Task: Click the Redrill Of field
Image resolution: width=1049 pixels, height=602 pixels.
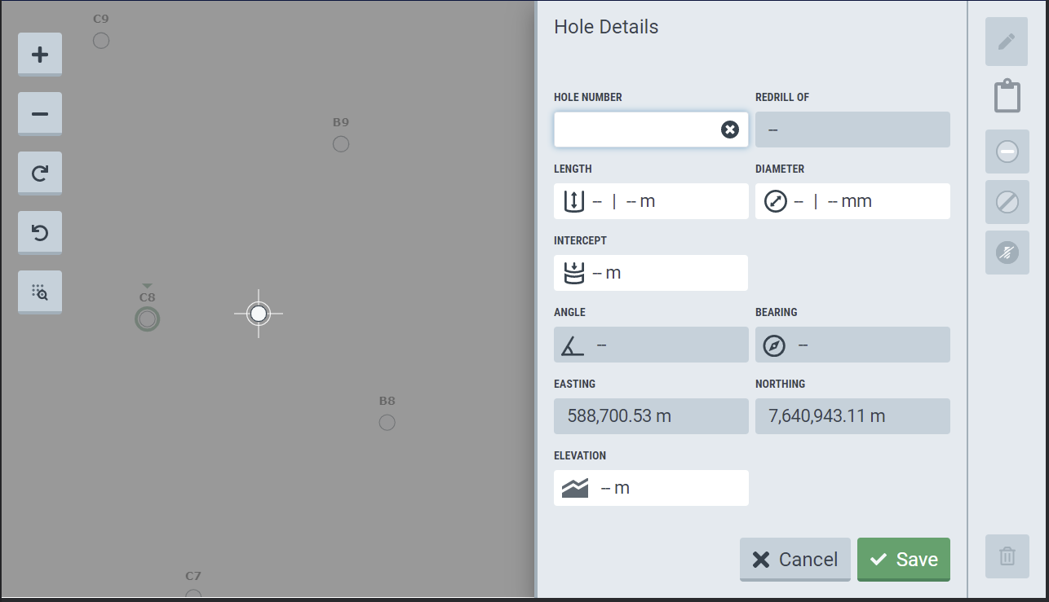Action: coord(852,130)
